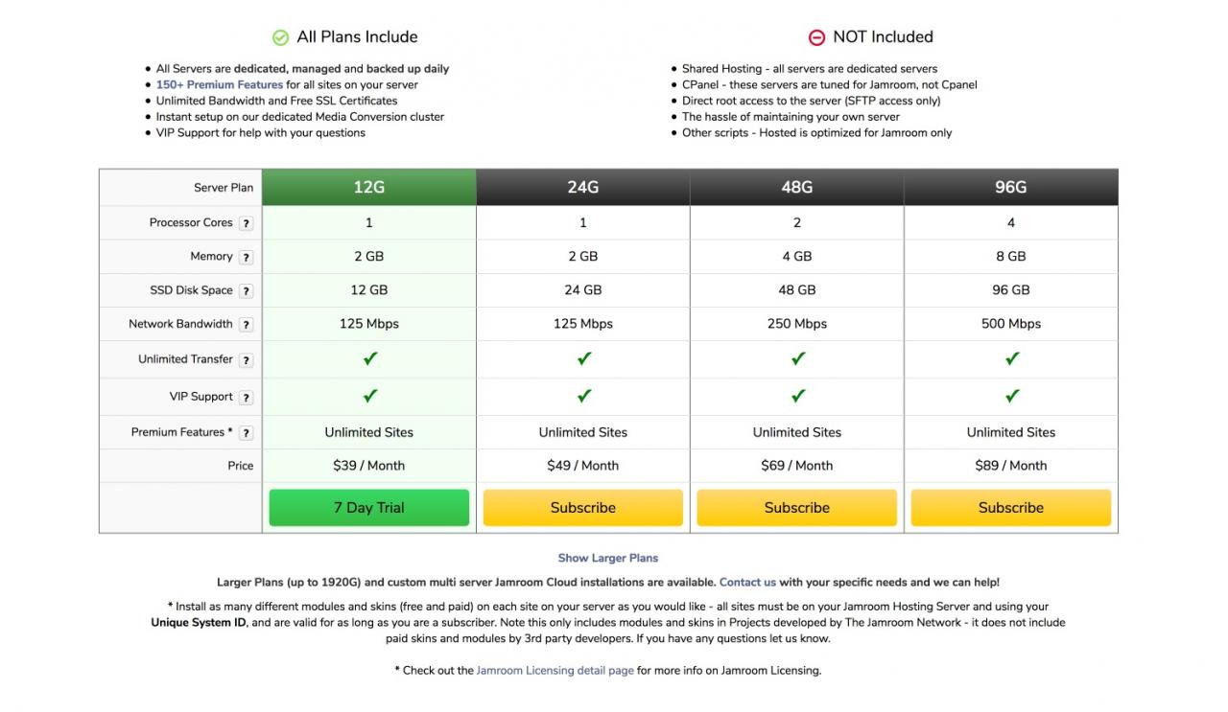Subscribe to the 48G server plan

(x=797, y=508)
